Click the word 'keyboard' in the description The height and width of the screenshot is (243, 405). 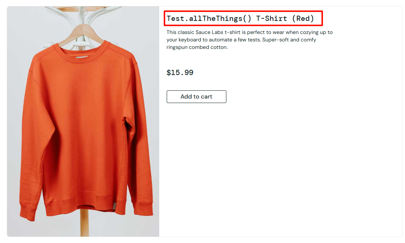pyautogui.click(x=189, y=40)
